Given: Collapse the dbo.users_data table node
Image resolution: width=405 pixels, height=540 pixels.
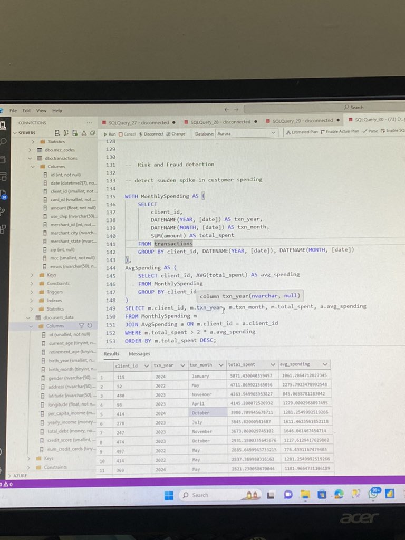Looking at the screenshot, I should [28, 317].
